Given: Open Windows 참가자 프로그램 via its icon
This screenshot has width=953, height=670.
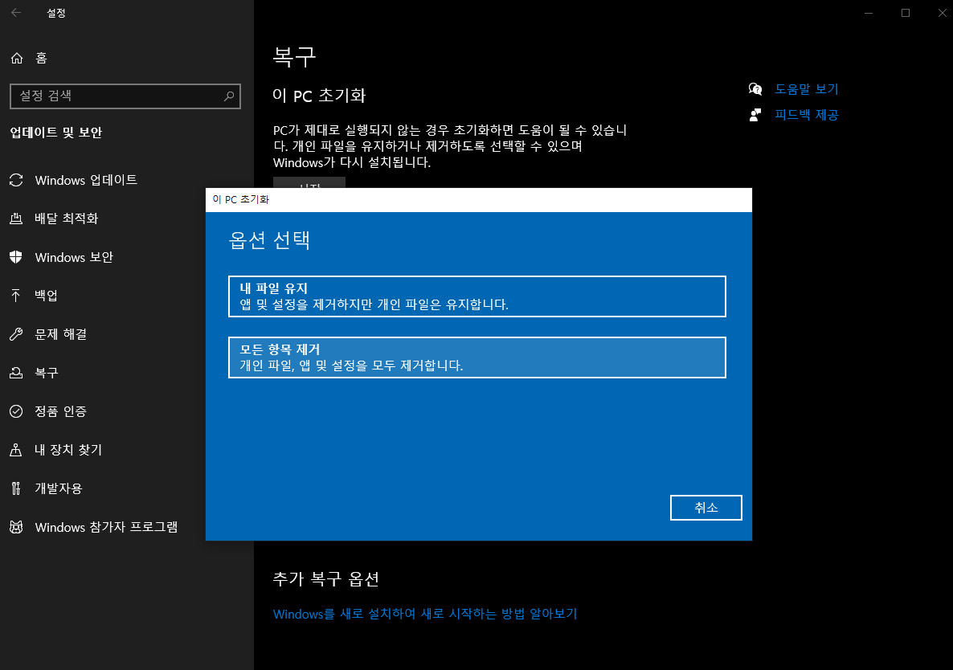Looking at the screenshot, I should coord(15,527).
